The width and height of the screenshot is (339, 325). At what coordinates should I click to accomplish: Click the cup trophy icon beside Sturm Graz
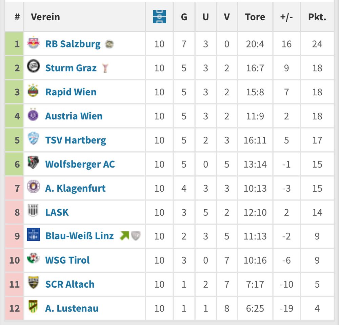point(105,68)
